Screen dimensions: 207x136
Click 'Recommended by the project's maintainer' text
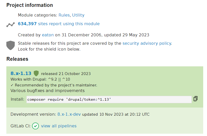(56, 85)
